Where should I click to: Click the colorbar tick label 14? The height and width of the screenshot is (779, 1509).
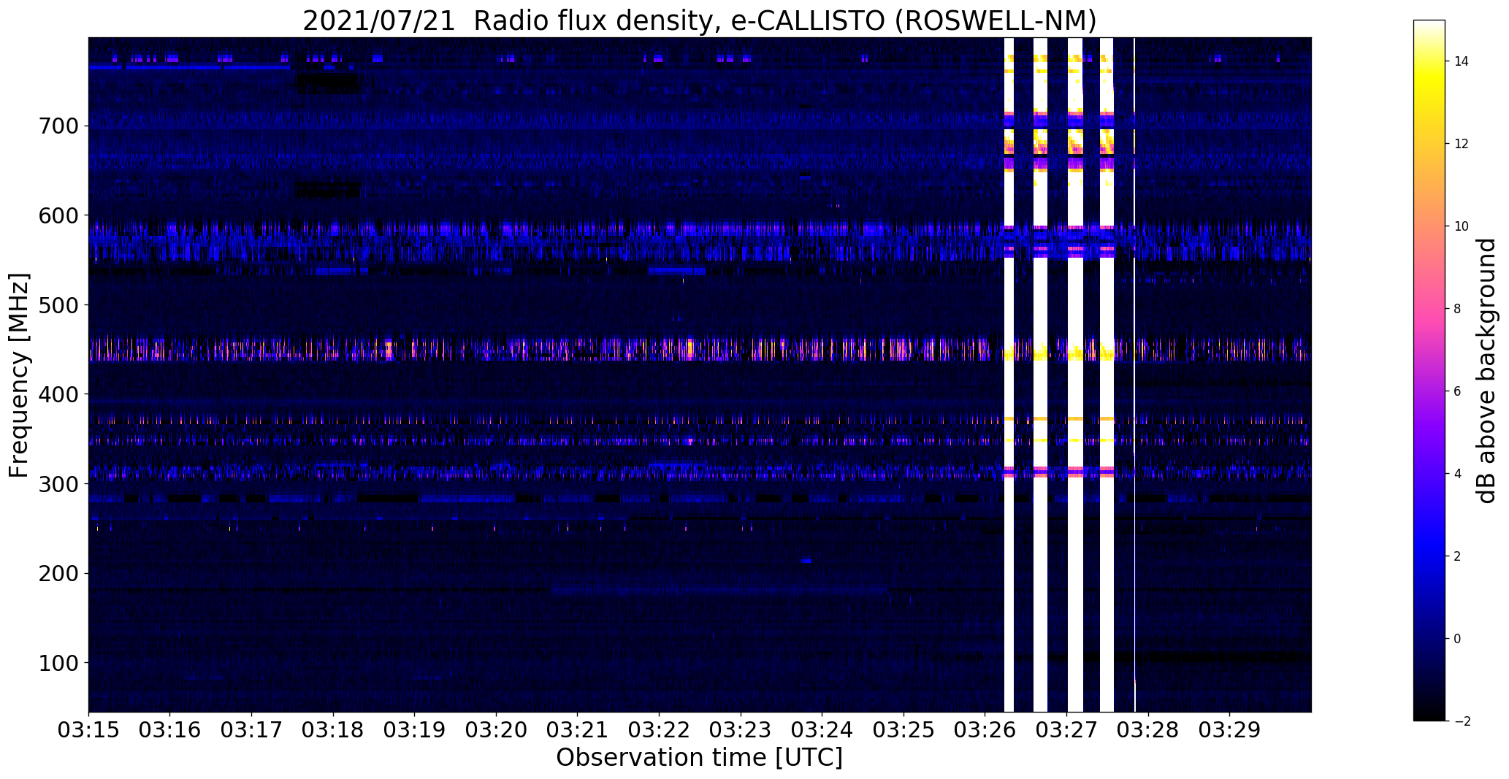(1461, 61)
